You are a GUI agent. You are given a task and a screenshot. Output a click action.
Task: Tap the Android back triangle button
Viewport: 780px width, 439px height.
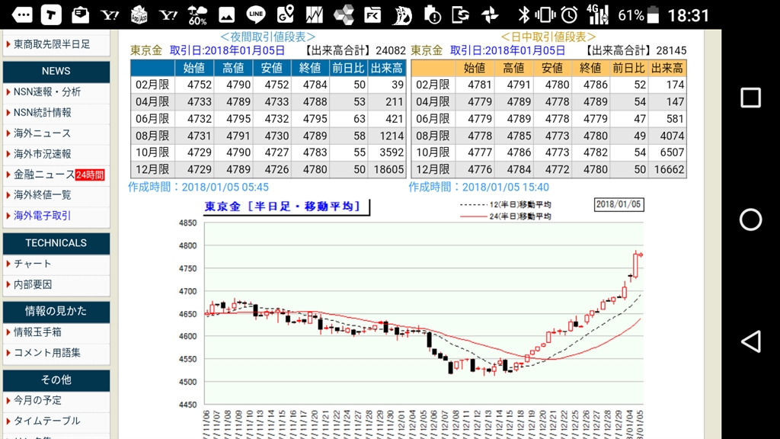pos(750,341)
